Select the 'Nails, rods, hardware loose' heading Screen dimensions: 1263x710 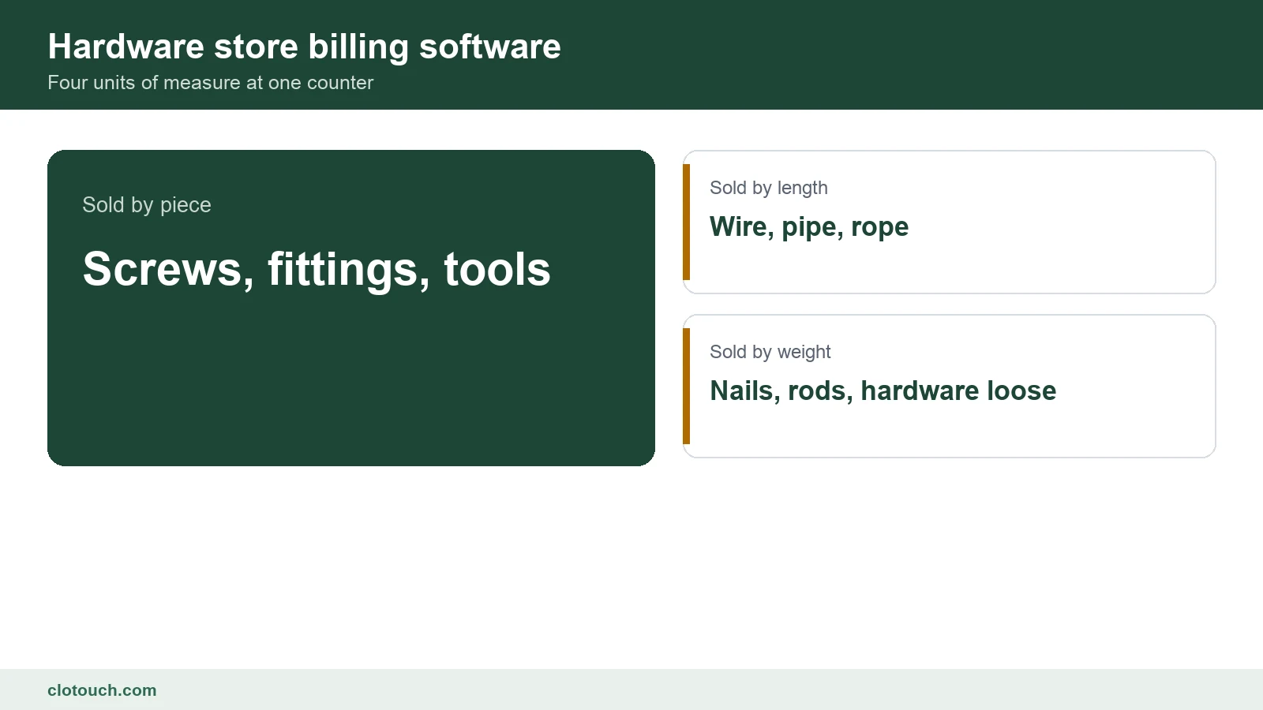tap(883, 390)
